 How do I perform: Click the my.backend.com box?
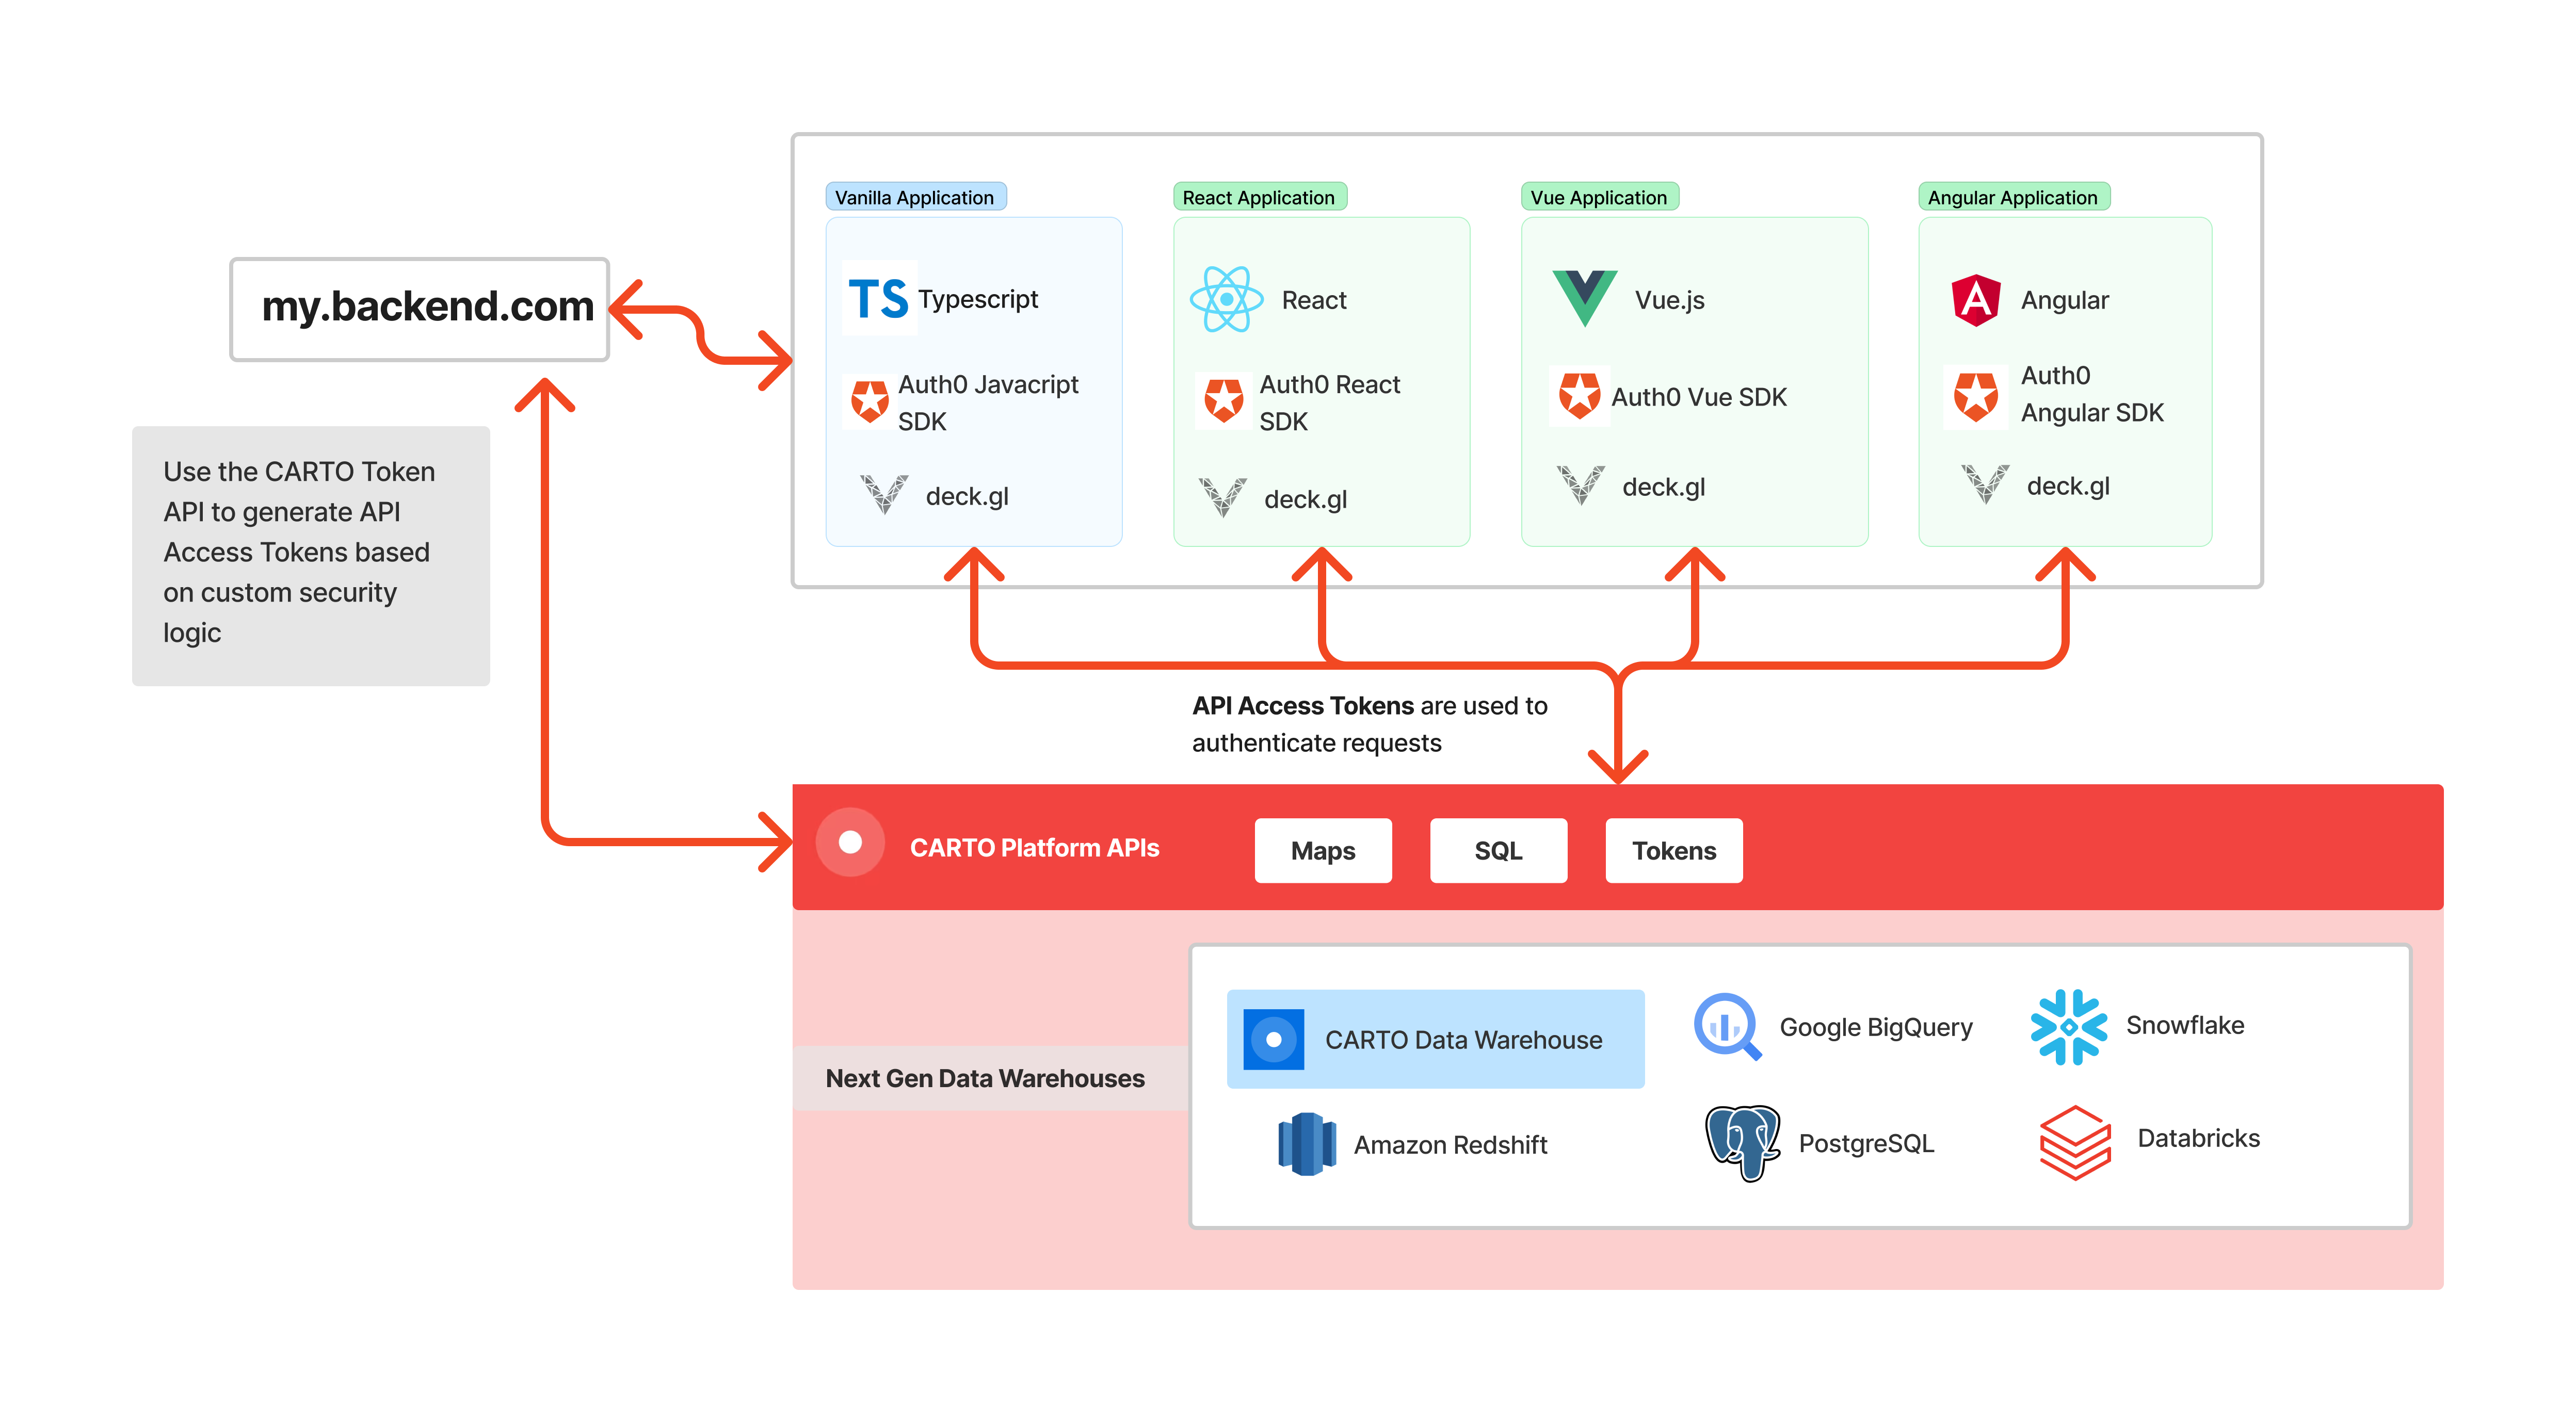click(x=420, y=308)
